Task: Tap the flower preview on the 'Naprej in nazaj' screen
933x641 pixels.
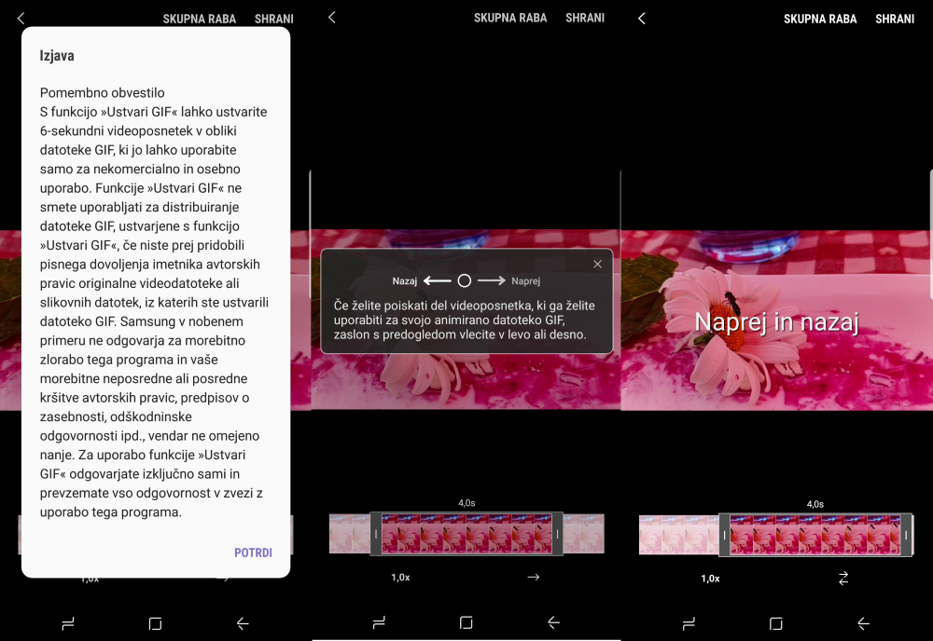Action: coord(776,320)
